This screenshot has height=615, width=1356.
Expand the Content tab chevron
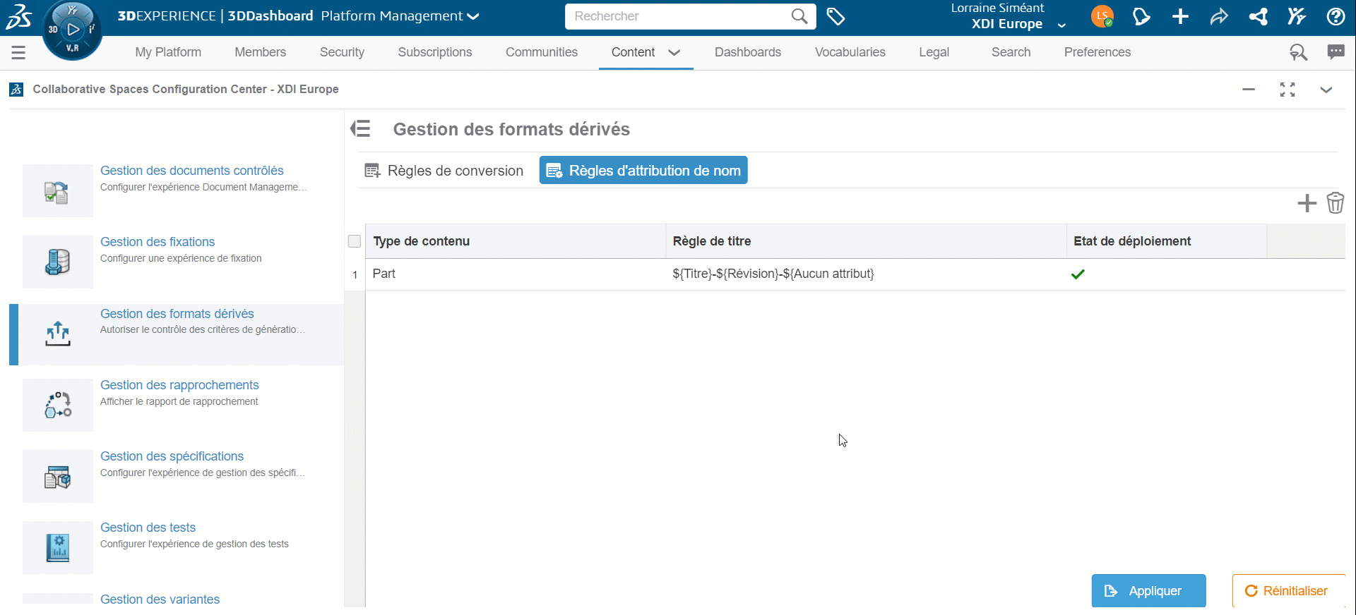(x=674, y=52)
